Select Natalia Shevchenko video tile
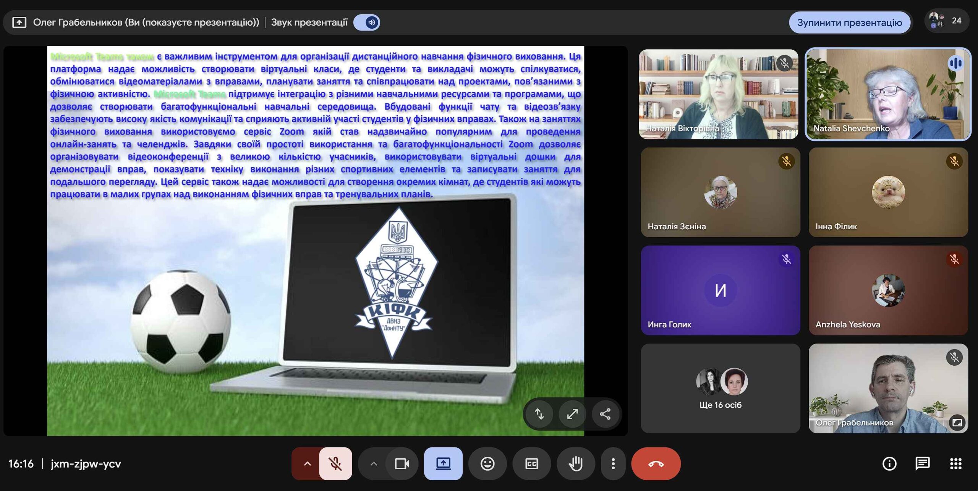 (888, 94)
